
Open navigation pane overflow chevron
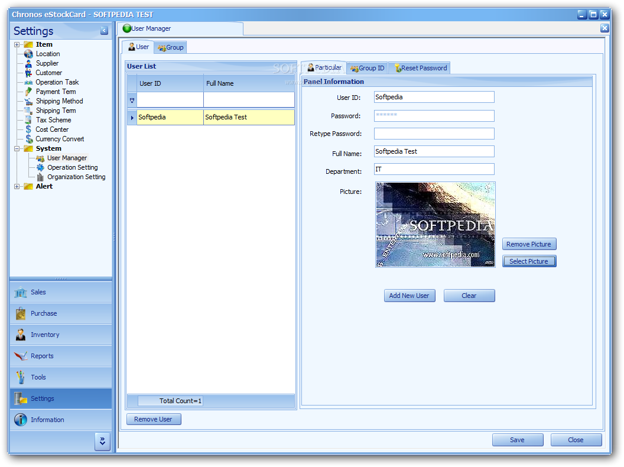[102, 441]
